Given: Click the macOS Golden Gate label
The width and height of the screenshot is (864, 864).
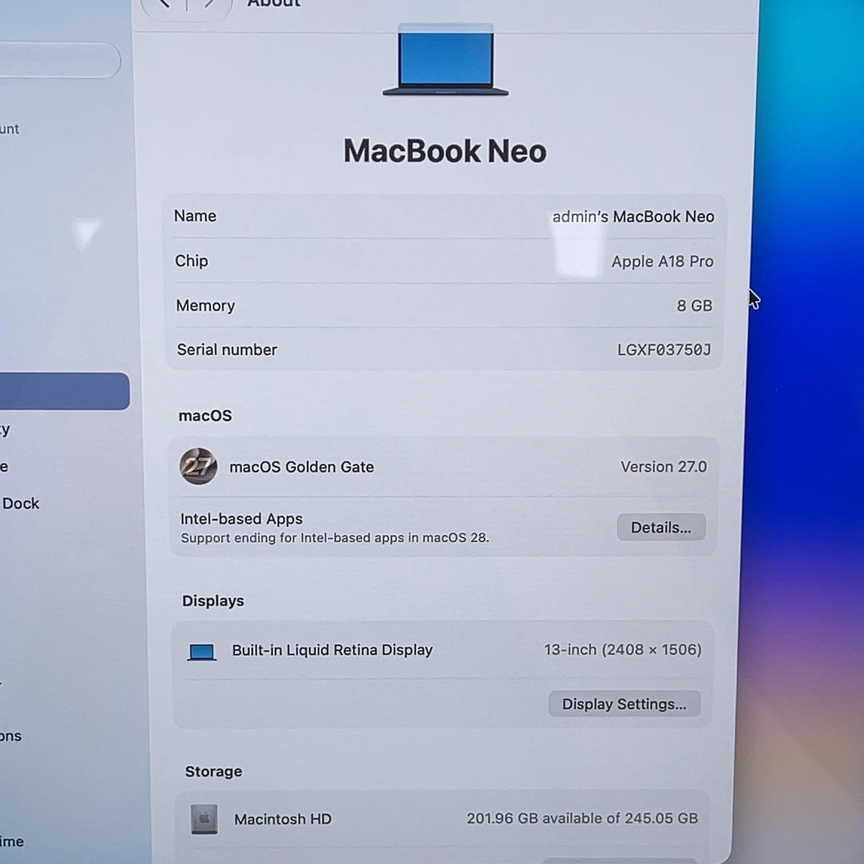Looking at the screenshot, I should [x=302, y=467].
